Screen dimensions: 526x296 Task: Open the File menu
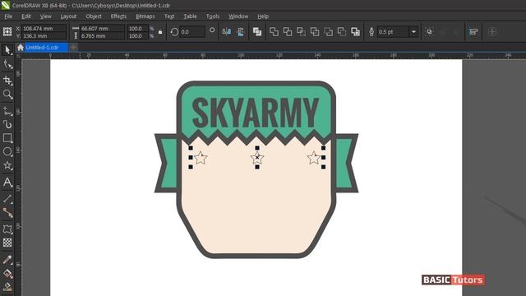click(x=8, y=16)
